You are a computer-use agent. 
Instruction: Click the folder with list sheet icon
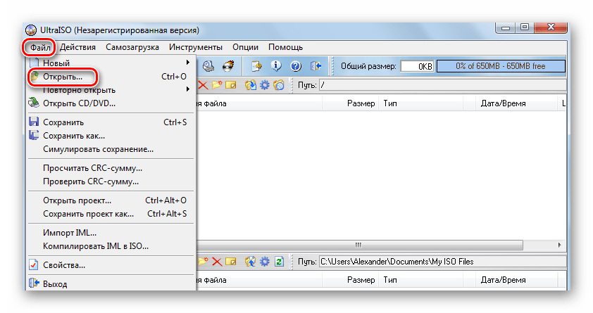click(x=279, y=85)
